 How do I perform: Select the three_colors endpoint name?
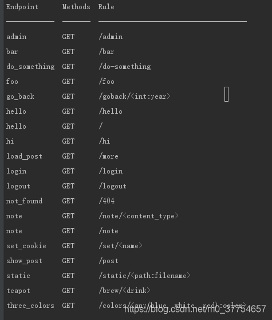30,306
